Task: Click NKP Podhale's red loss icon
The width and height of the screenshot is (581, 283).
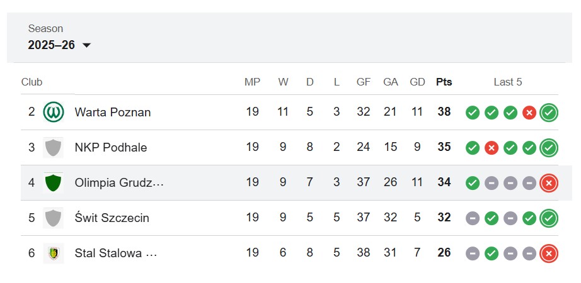Action: (x=492, y=148)
